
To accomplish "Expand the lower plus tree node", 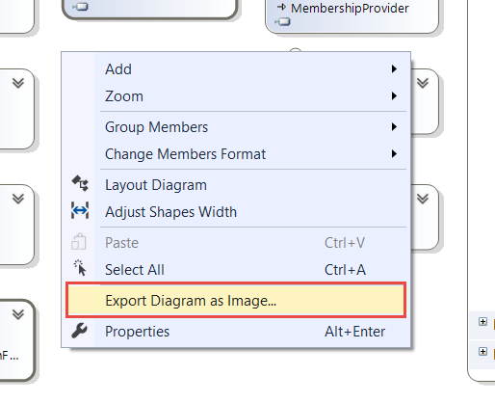I will [x=482, y=351].
